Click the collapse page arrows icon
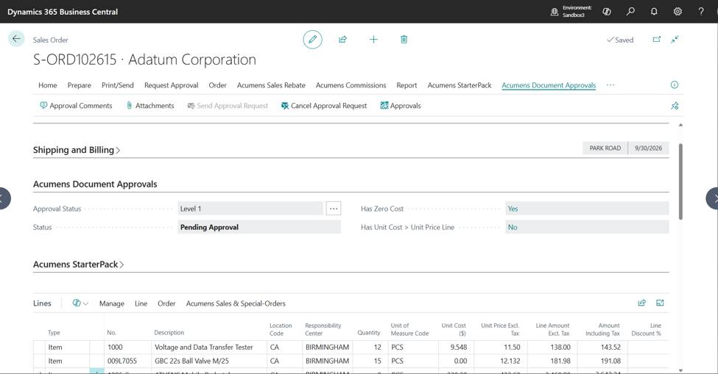 coord(675,39)
